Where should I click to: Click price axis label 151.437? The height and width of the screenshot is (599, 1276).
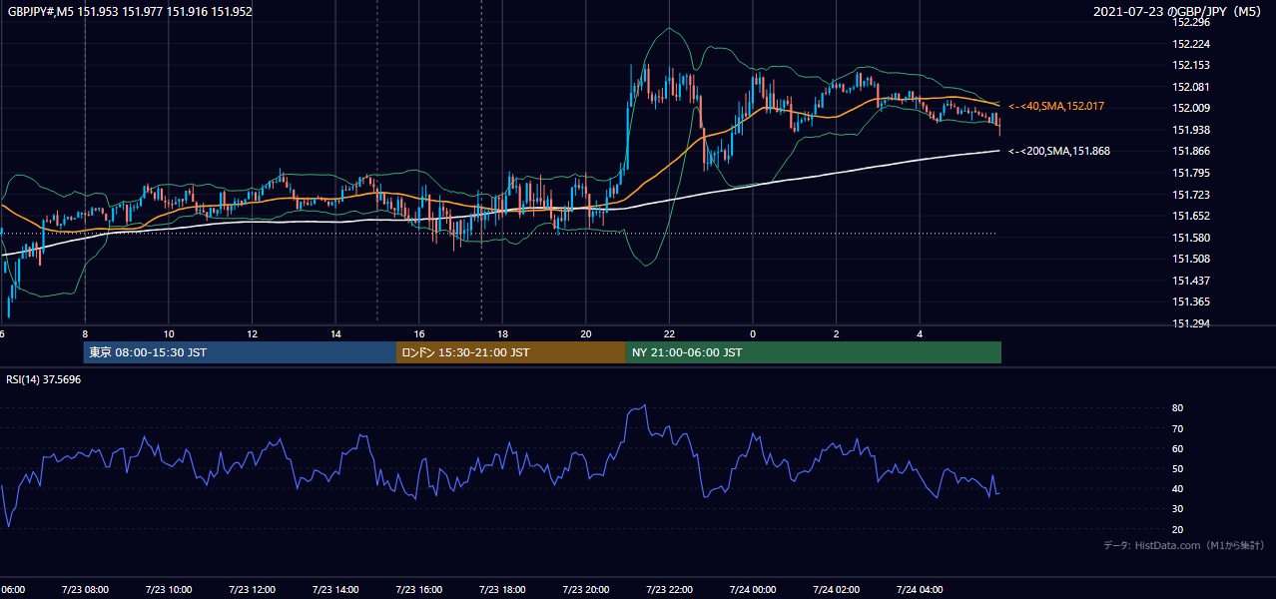click(x=1190, y=281)
